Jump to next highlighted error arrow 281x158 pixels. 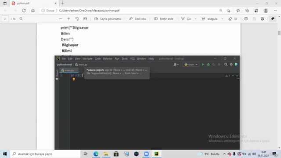(x=237, y=76)
